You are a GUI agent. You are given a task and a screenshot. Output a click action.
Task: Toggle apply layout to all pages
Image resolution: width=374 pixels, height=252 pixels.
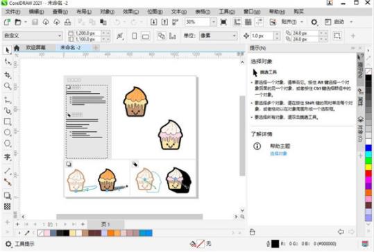[162, 36]
